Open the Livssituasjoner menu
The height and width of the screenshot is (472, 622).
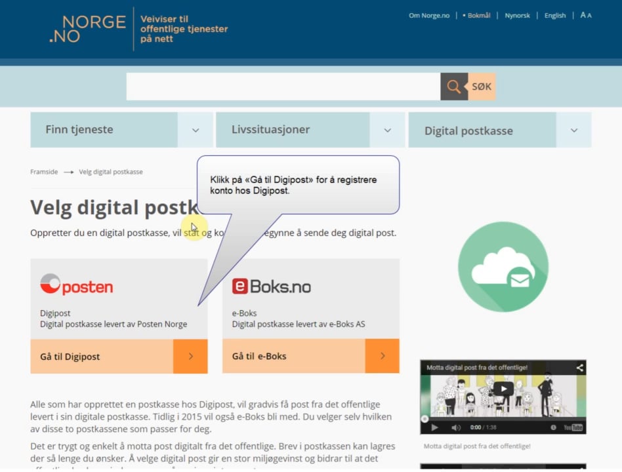pyautogui.click(x=293, y=130)
